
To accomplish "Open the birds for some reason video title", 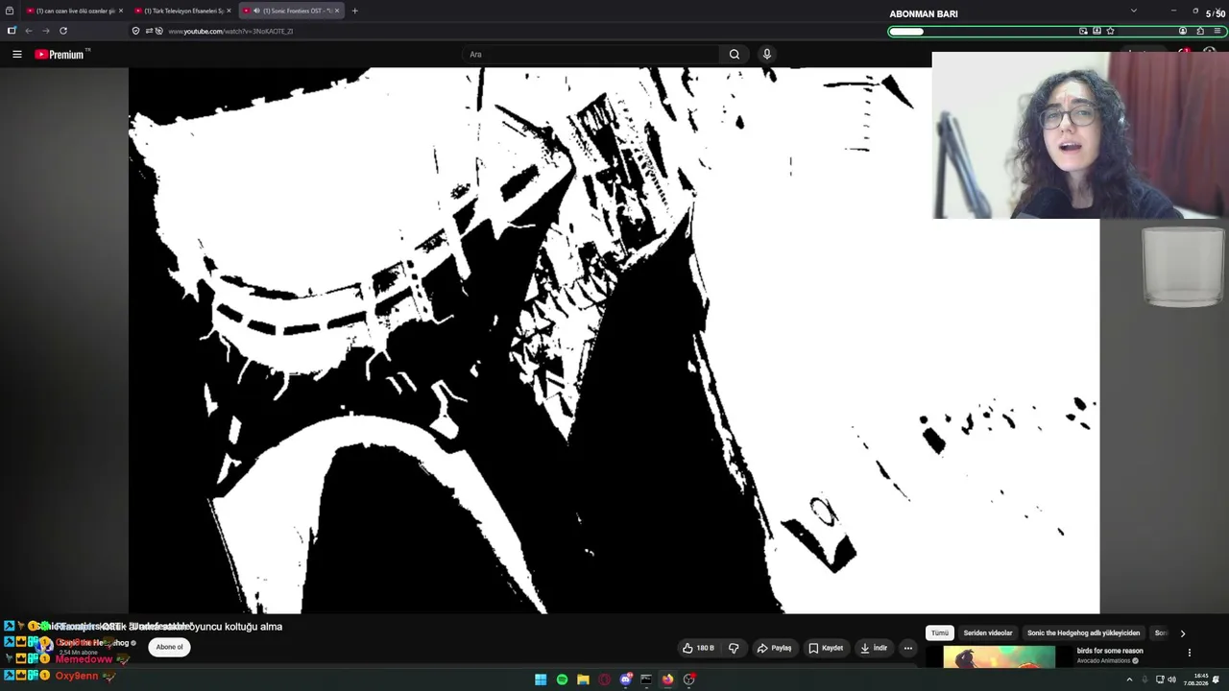I will [x=1110, y=651].
